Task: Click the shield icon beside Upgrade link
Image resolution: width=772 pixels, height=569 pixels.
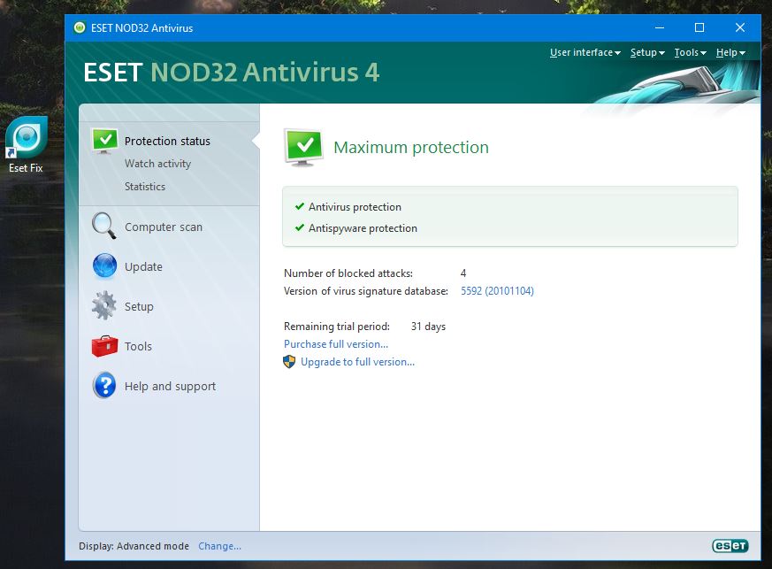Action: click(289, 362)
